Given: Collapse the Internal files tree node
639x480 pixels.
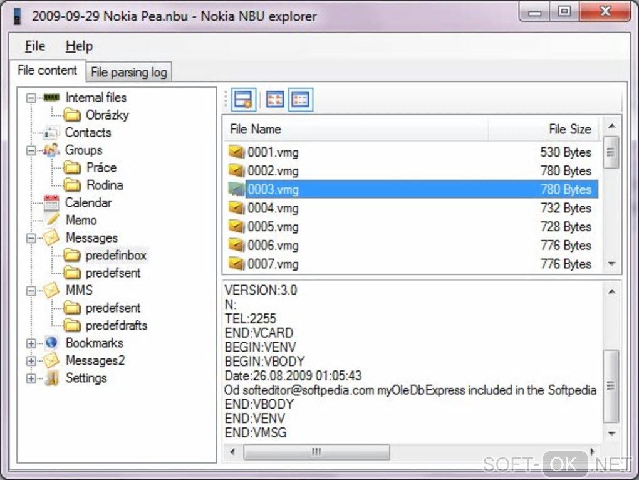Looking at the screenshot, I should (x=31, y=98).
